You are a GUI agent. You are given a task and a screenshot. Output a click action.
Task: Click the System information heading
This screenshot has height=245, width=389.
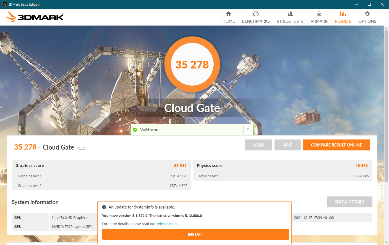pos(35,202)
